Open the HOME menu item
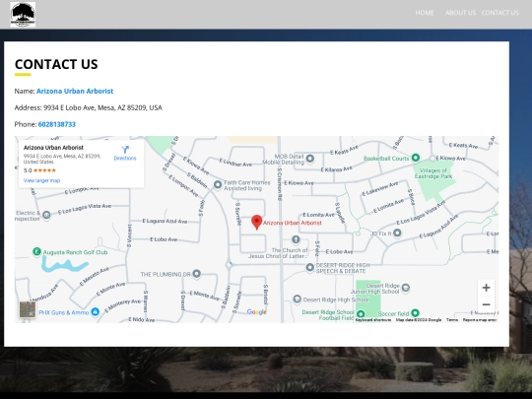Viewport: 532px width, 399px height. click(425, 13)
